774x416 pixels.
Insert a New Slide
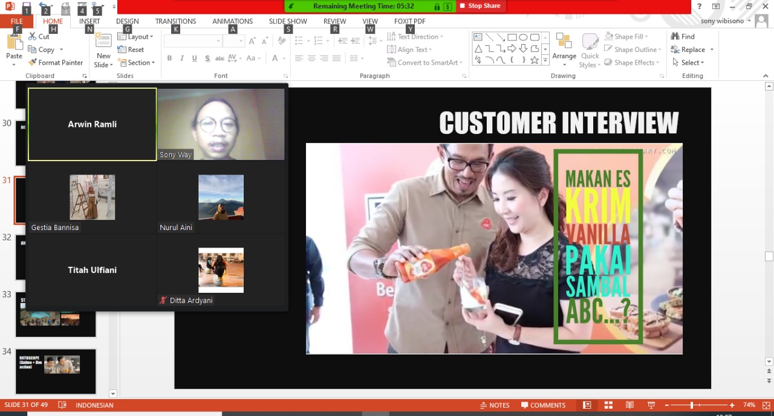(x=103, y=50)
